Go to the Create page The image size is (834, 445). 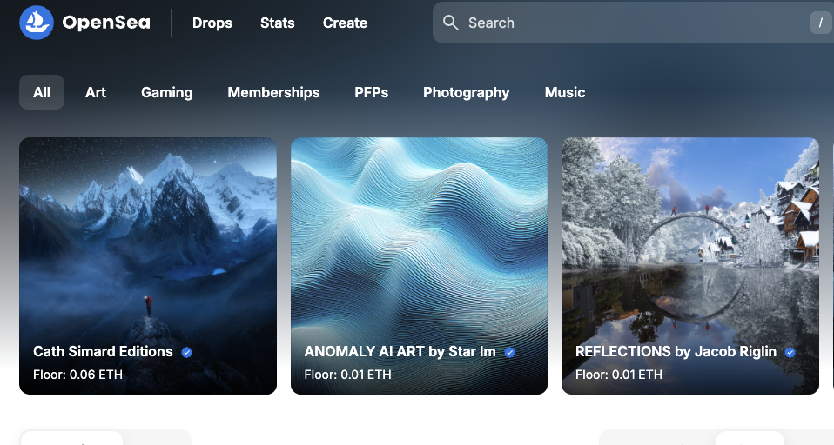click(345, 23)
